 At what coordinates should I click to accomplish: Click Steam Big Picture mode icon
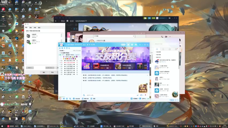[170, 18]
